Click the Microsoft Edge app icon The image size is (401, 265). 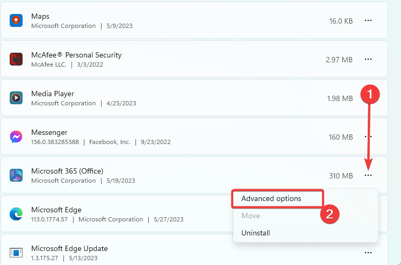pos(16,214)
